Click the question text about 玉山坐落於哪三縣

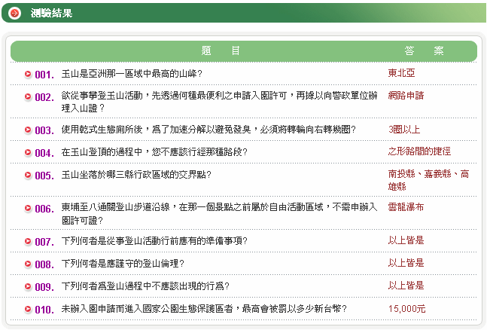(x=136, y=175)
